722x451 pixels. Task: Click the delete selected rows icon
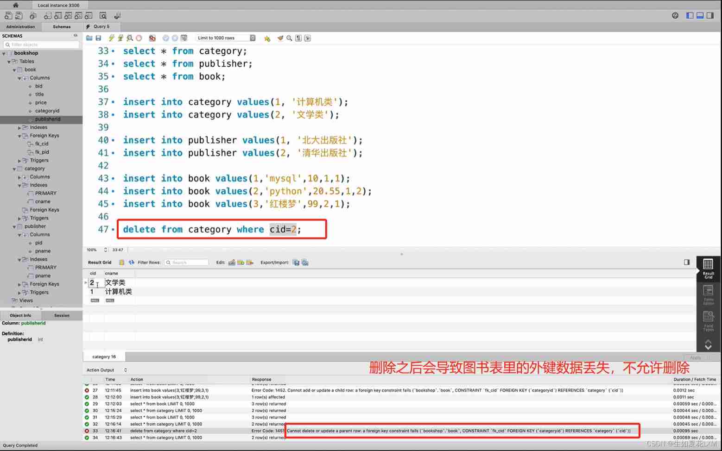pos(250,262)
